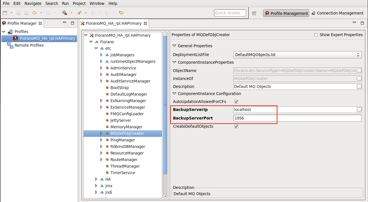Collapse the Profiles tree node
This screenshot has height=202, width=368.
point(4,32)
